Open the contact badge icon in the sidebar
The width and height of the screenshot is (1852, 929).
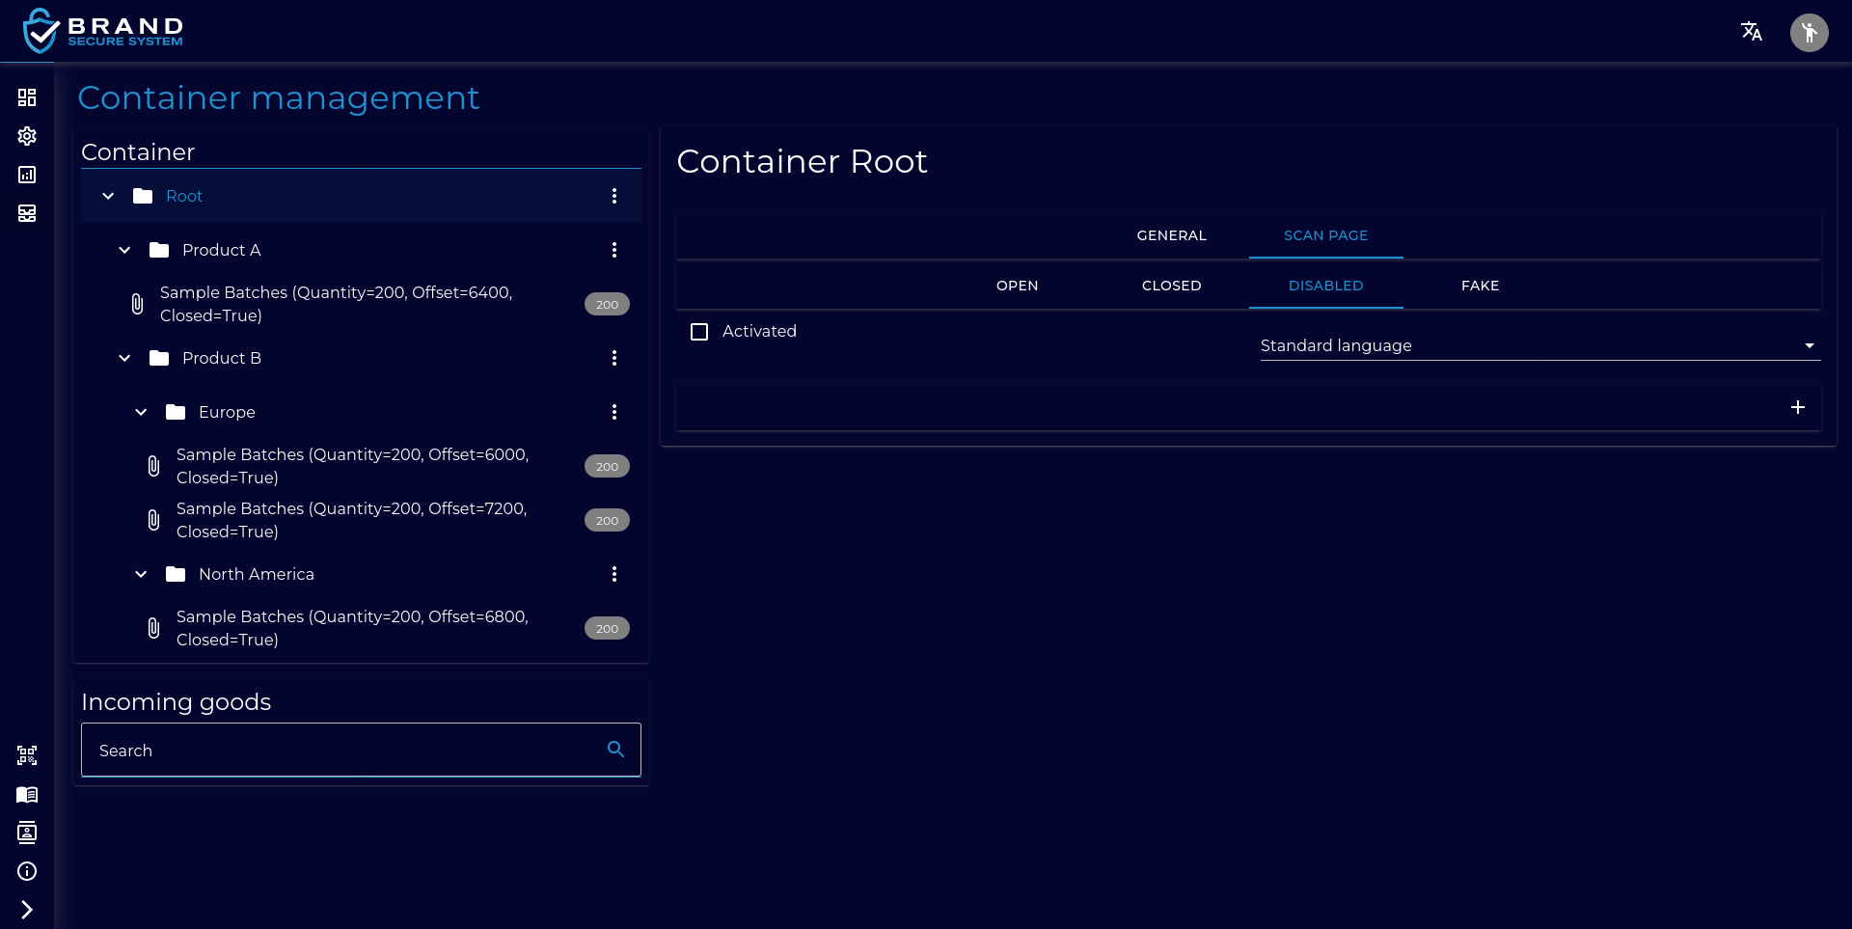27,833
